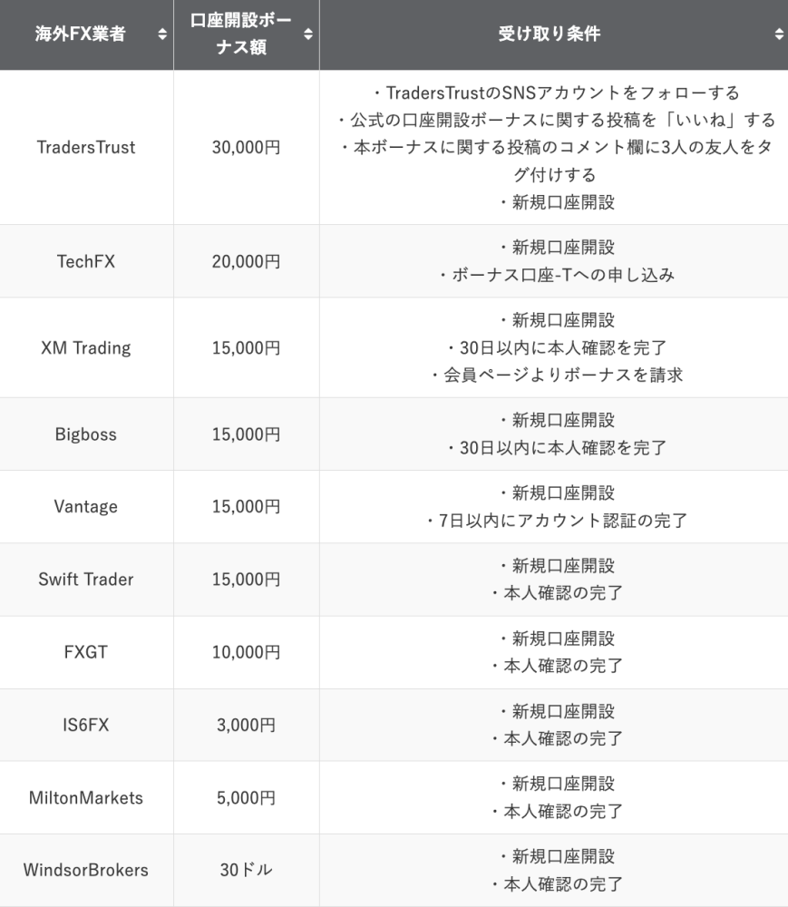Collapse the Bigboss condition list

point(553,434)
